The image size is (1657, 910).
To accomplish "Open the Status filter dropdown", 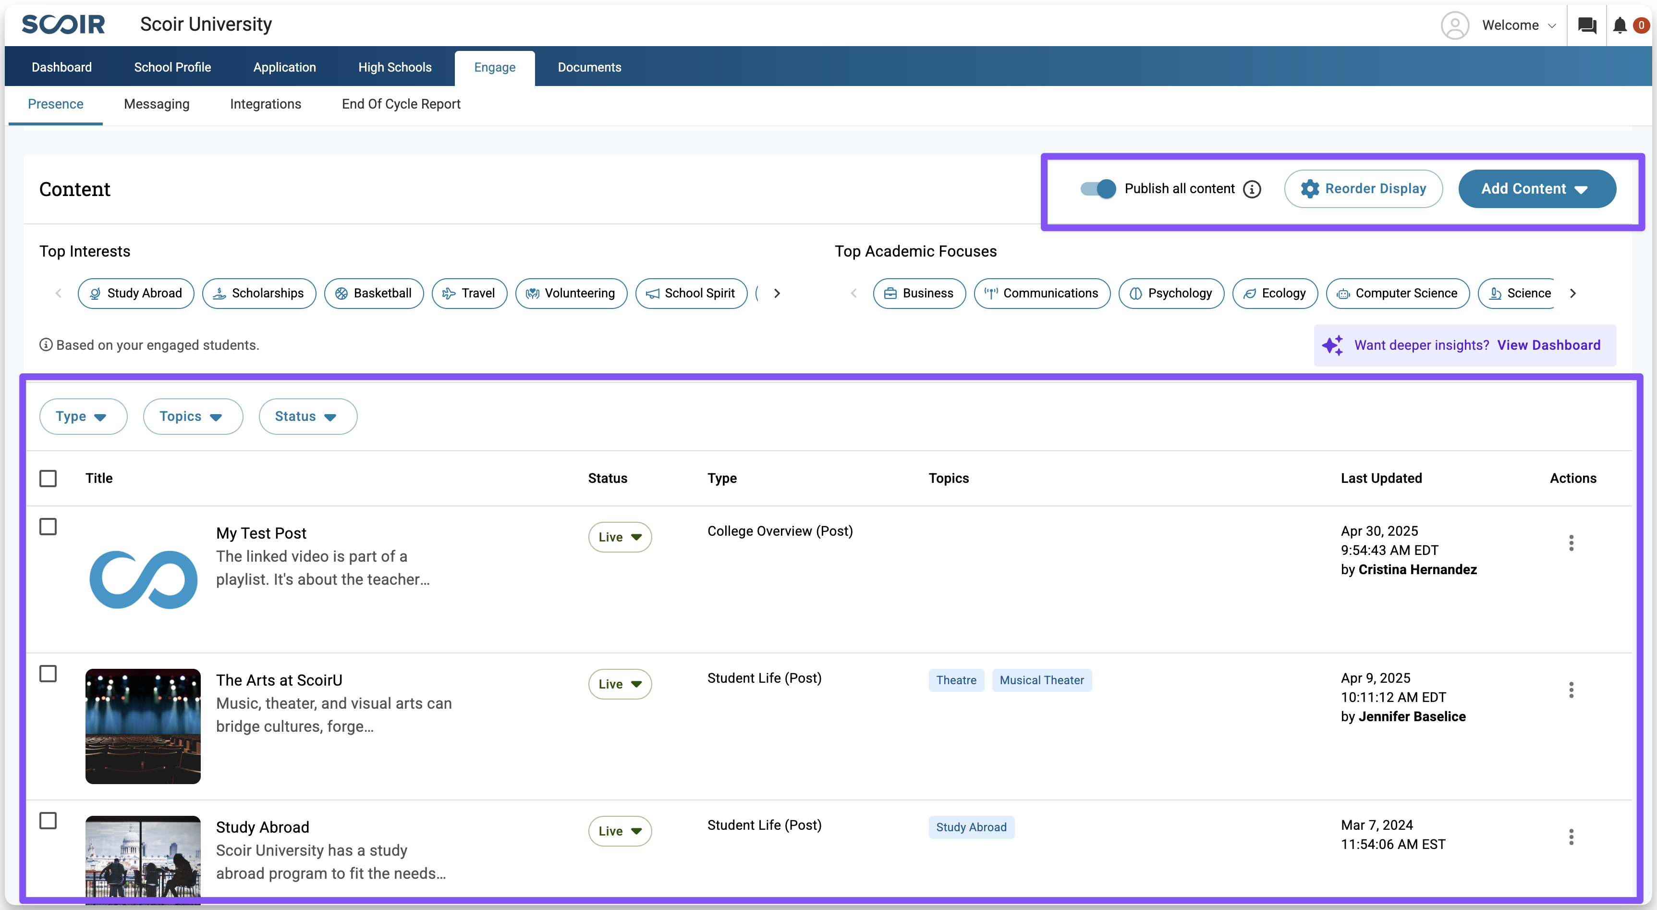I will point(307,417).
